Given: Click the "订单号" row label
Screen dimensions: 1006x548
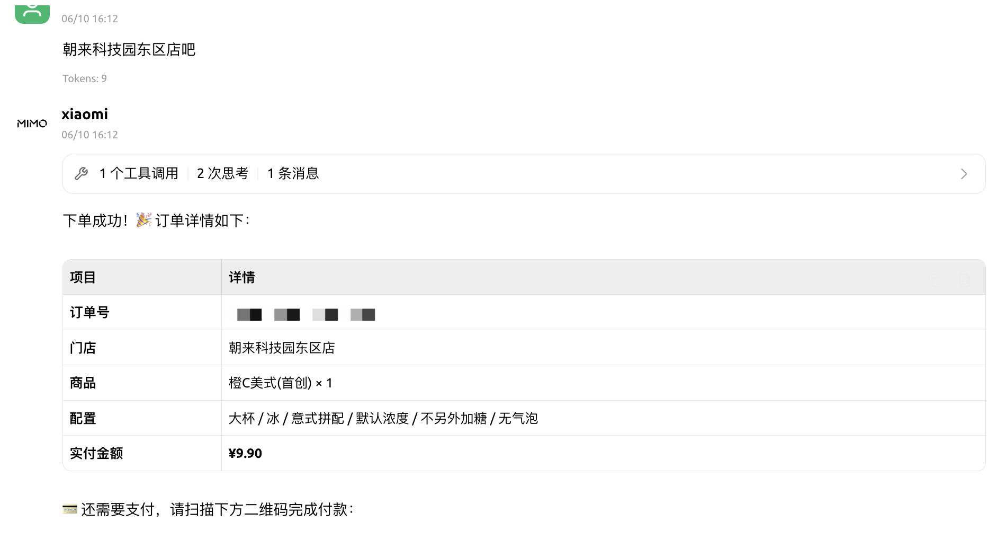Looking at the screenshot, I should [89, 312].
